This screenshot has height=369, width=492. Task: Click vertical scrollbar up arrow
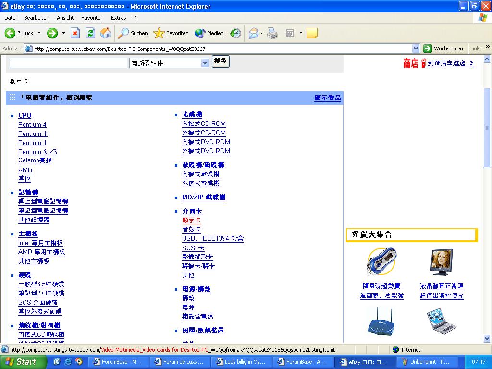coord(487,59)
